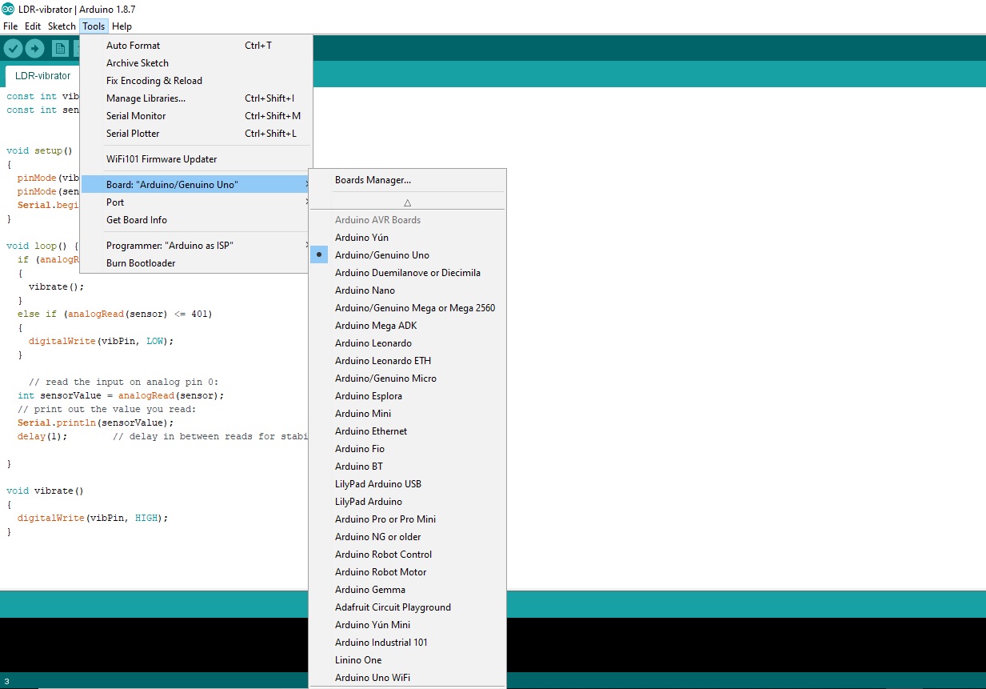Select the plain LilyPad Arduino board

click(407, 502)
